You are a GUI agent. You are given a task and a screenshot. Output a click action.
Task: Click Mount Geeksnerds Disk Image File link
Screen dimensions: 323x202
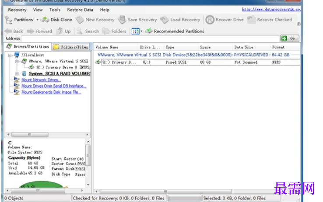pyautogui.click(x=51, y=92)
